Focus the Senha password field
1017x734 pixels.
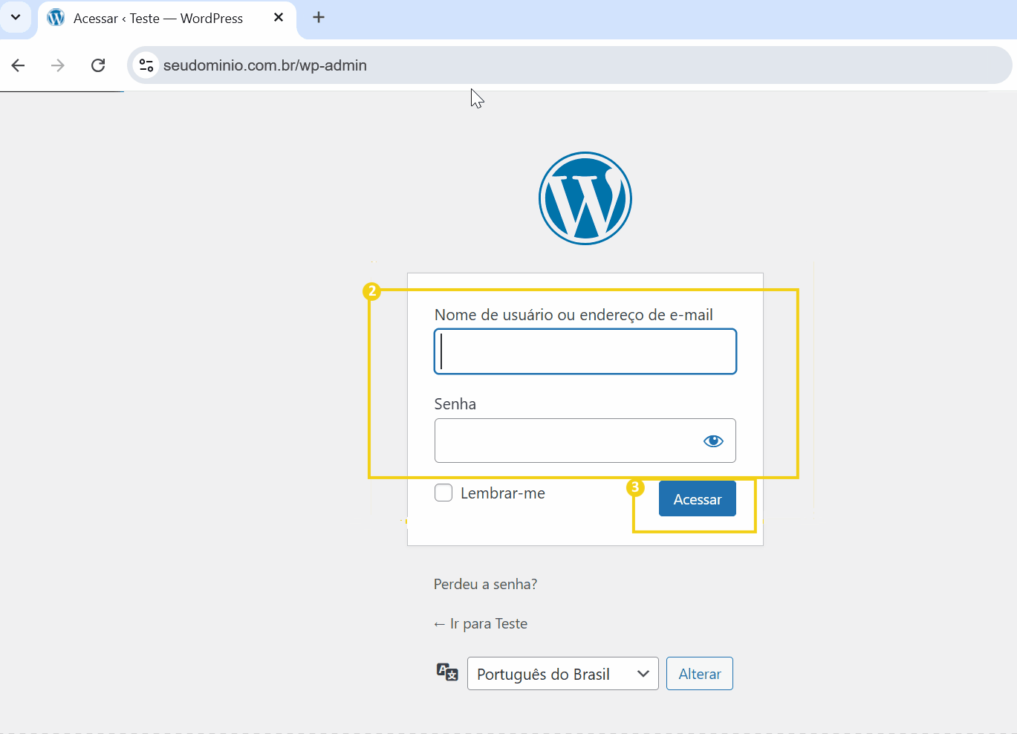click(585, 441)
